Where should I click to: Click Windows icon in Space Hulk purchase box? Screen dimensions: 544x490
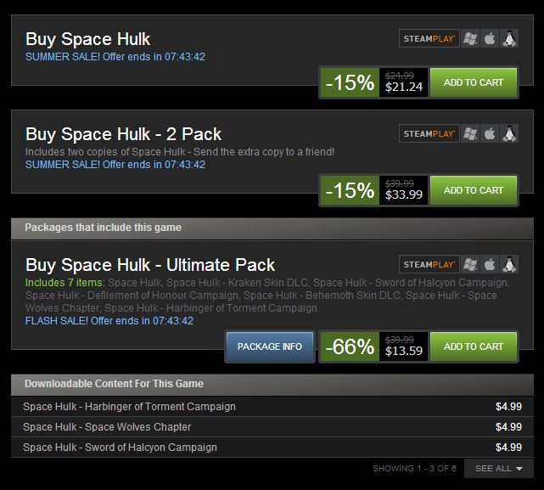(470, 38)
